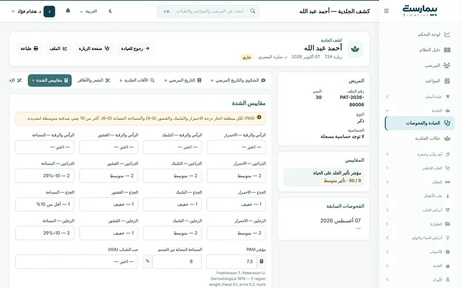Click the الأعصاب brain icon
This screenshot has height=288, width=461.
[448, 252]
